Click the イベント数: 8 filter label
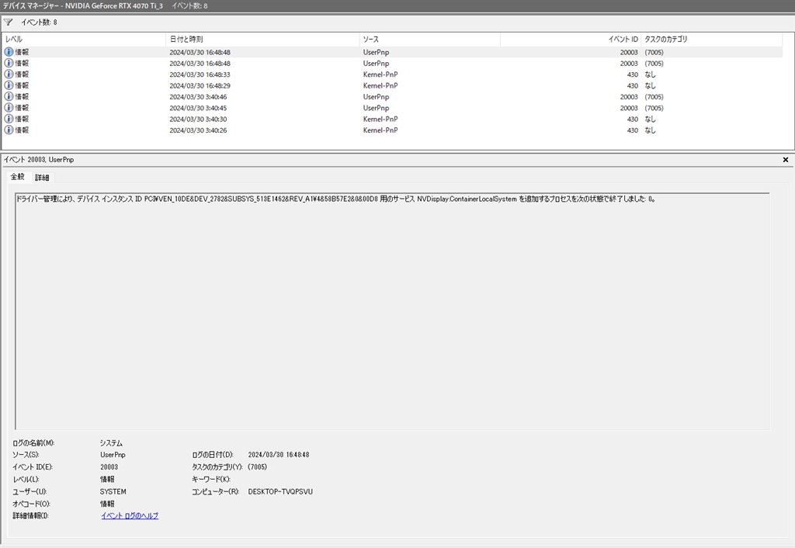This screenshot has width=795, height=548. pyautogui.click(x=39, y=23)
